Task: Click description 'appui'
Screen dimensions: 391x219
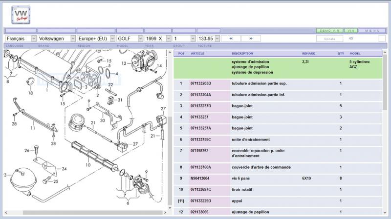Action: pos(237,201)
